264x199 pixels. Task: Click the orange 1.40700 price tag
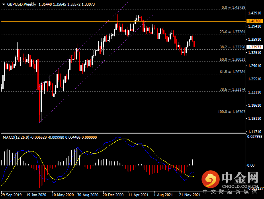pyautogui.click(x=254, y=21)
